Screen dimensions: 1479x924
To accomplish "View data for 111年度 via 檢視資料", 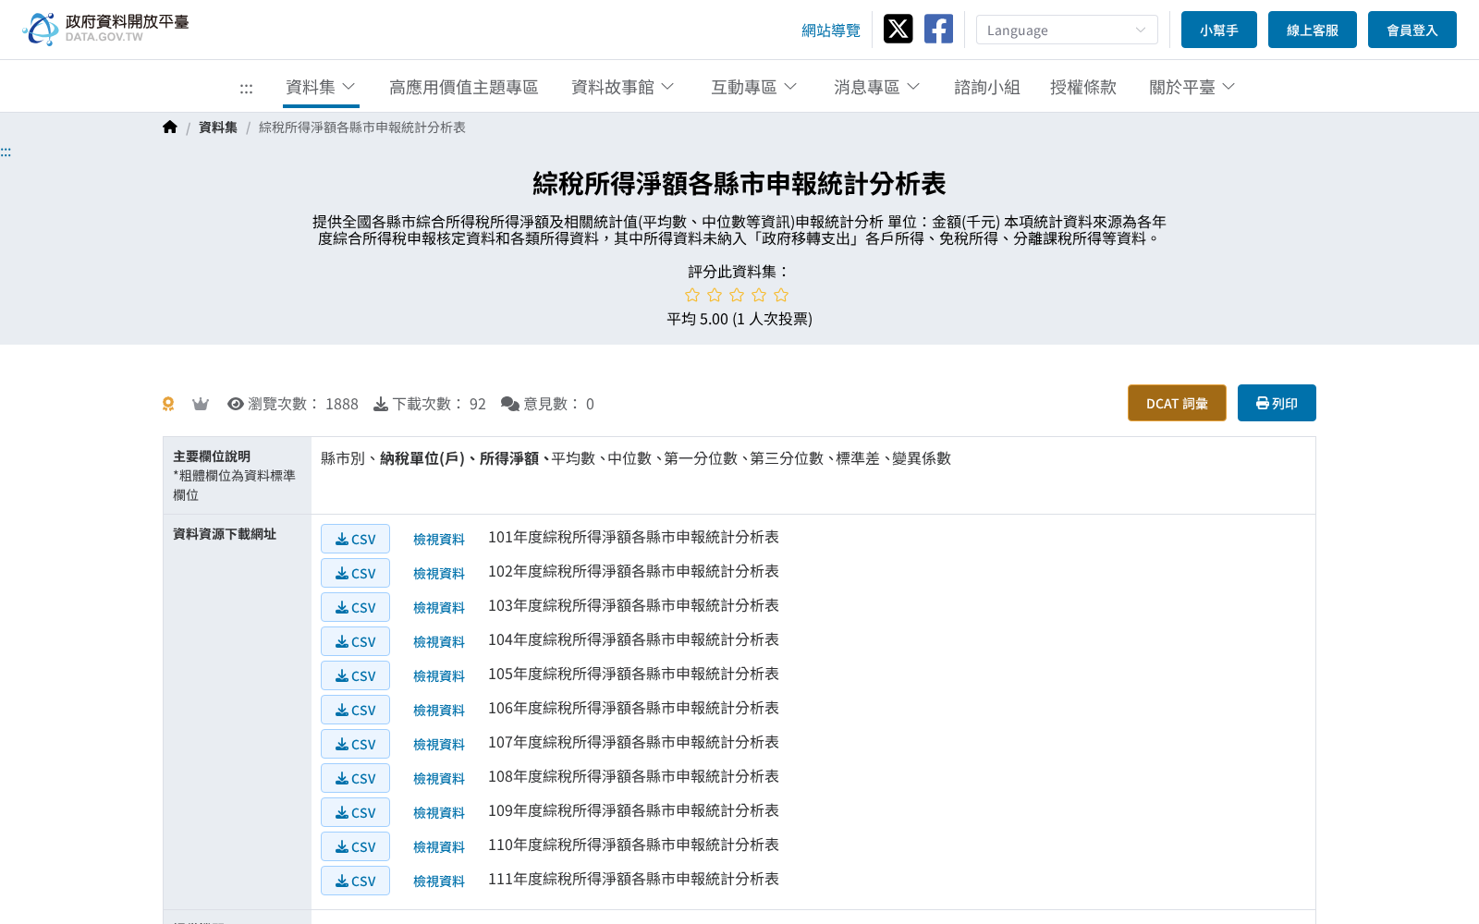I will click(x=439, y=881).
